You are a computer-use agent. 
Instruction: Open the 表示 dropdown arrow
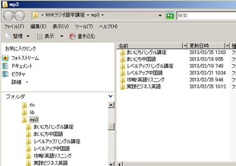click(x=62, y=36)
